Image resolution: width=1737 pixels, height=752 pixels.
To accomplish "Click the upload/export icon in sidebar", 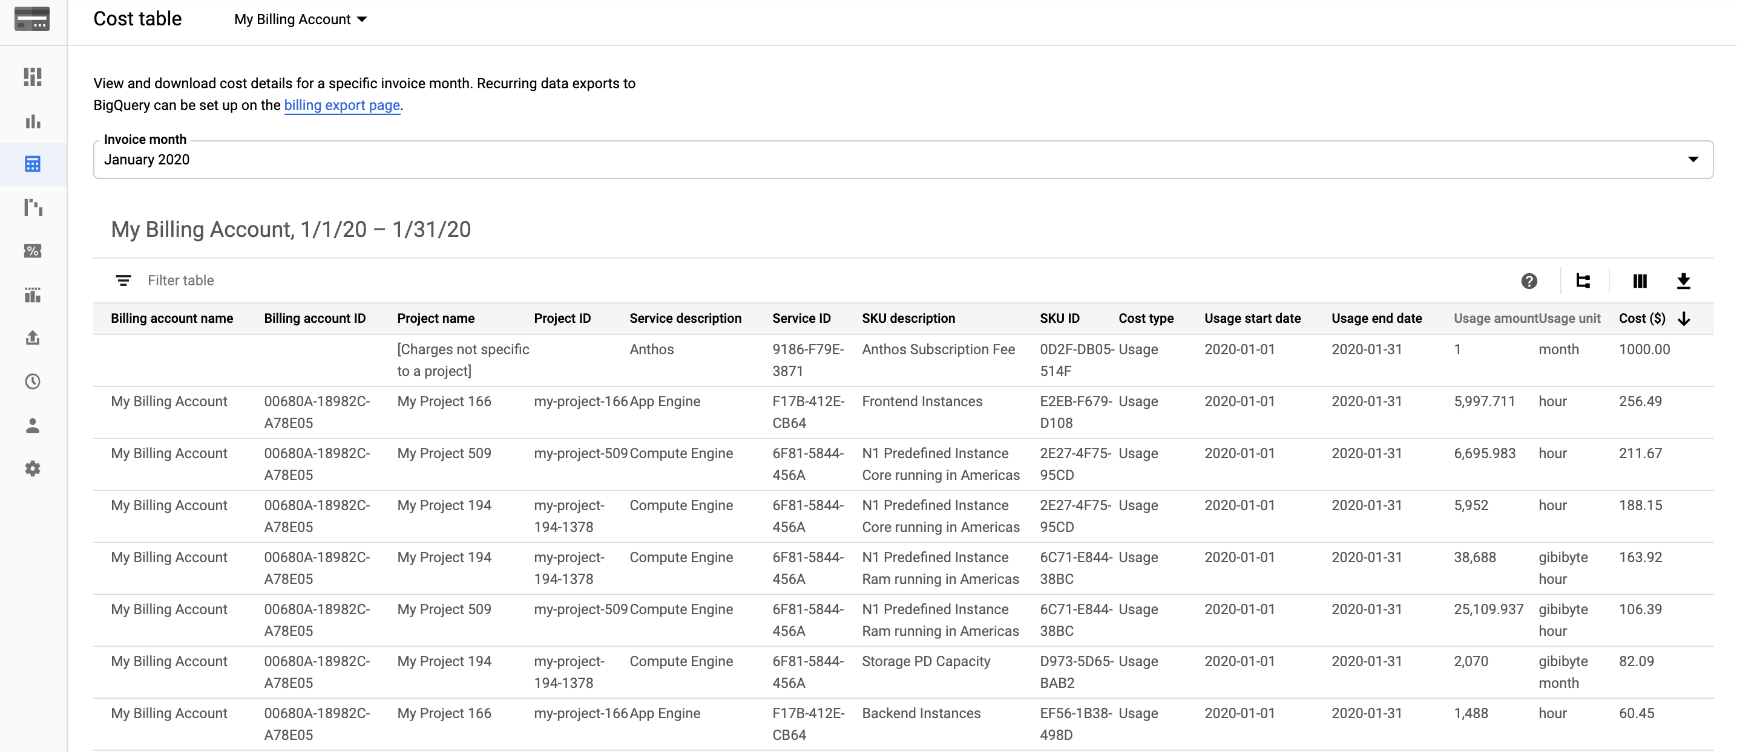I will click(31, 337).
